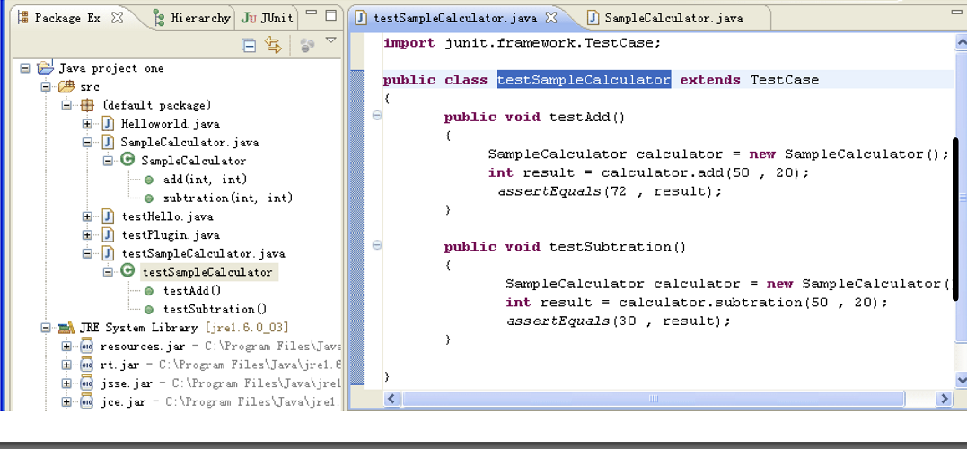Click the Collapse All icon in Package Explorer
Viewport: 967px width, 449px height.
click(249, 45)
